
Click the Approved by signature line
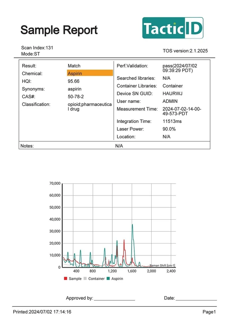[x=115, y=300]
